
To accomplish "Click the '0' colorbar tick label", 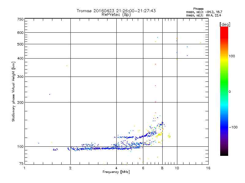I will [x=230, y=91].
